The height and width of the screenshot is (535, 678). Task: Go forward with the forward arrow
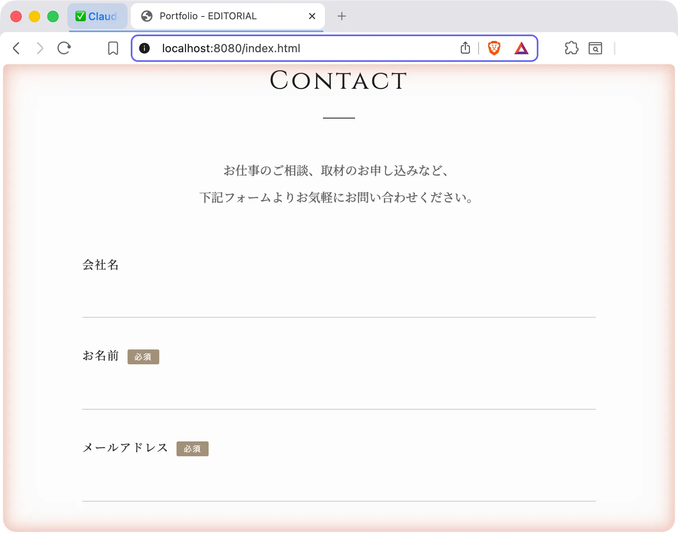pyautogui.click(x=40, y=48)
